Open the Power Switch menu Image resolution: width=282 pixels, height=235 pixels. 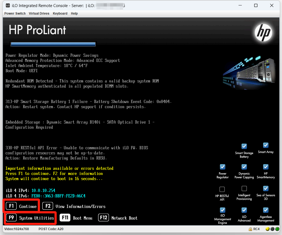(15, 14)
